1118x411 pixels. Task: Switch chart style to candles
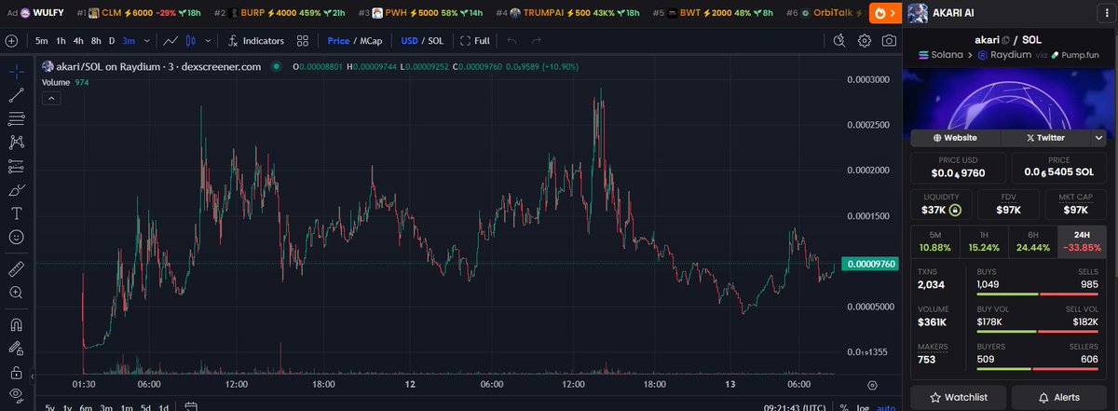tap(193, 41)
